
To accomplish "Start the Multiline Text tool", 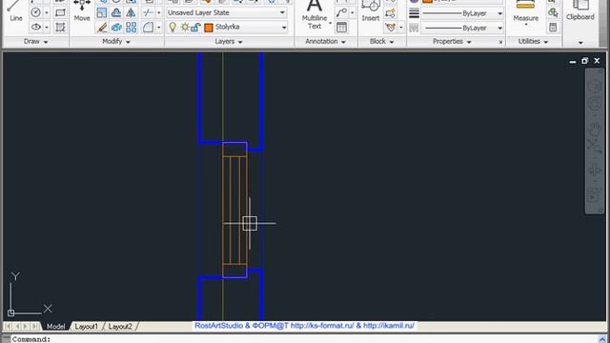I will pos(315,15).
